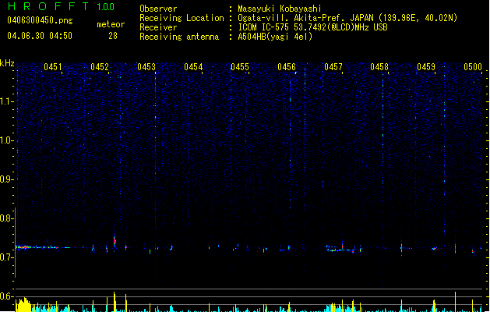This screenshot has width=490, height=312.
Task: Click the yellow block at the power graph start
Action: [23, 305]
